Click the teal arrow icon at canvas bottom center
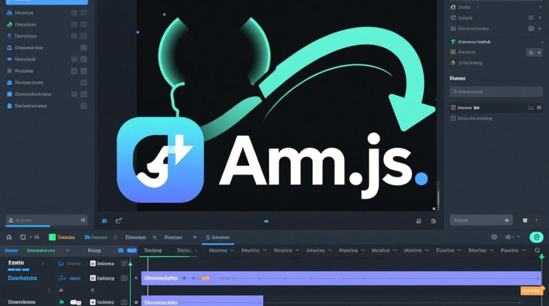549x306 pixels. tap(266, 221)
